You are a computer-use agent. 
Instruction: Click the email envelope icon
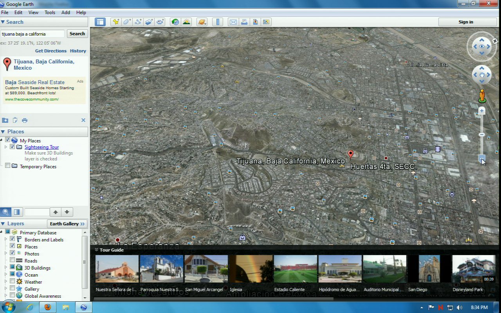[x=233, y=22]
